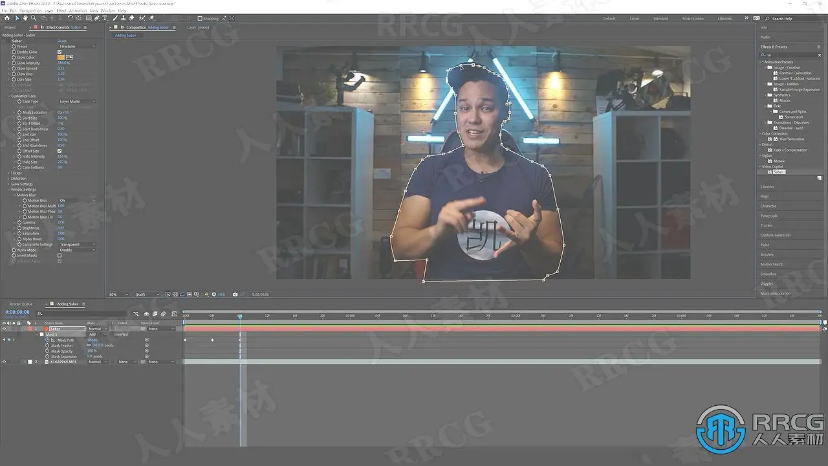Click the Search Help field
828x466 pixels.
coord(792,19)
